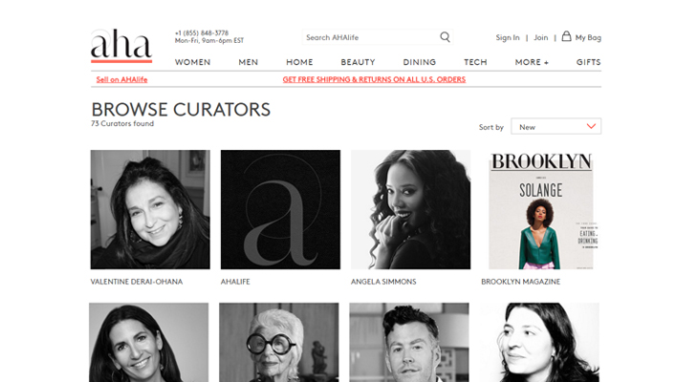
Task: Open Brooklyn Magazine cover thumbnail
Action: [541, 209]
